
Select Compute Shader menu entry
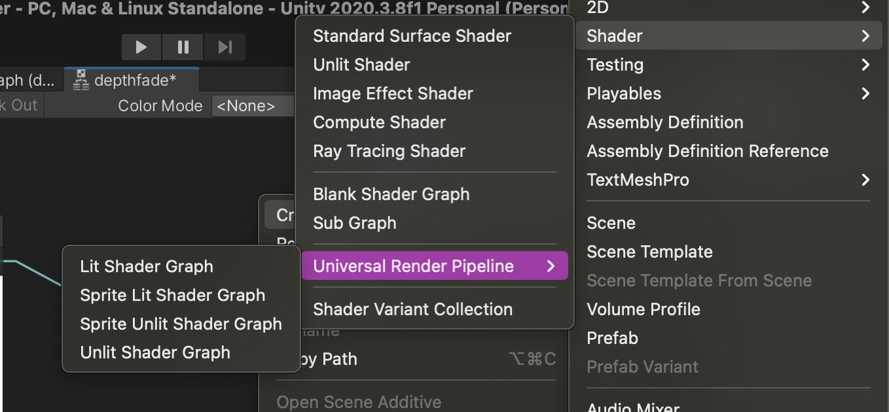tap(379, 122)
